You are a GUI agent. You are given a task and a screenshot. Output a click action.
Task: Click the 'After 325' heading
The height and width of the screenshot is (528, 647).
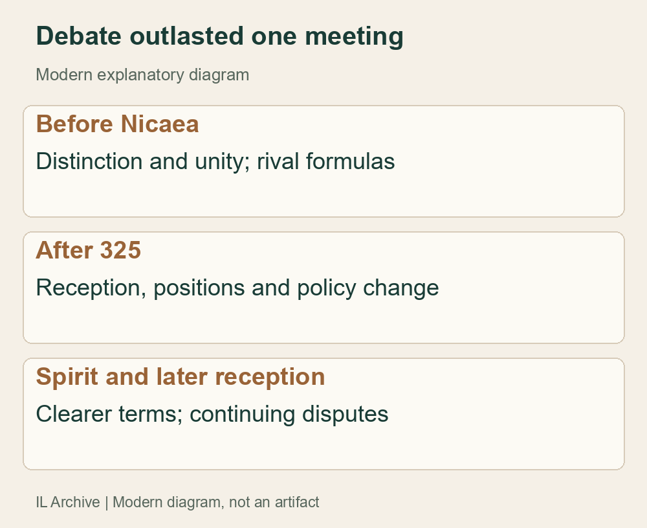[88, 250]
